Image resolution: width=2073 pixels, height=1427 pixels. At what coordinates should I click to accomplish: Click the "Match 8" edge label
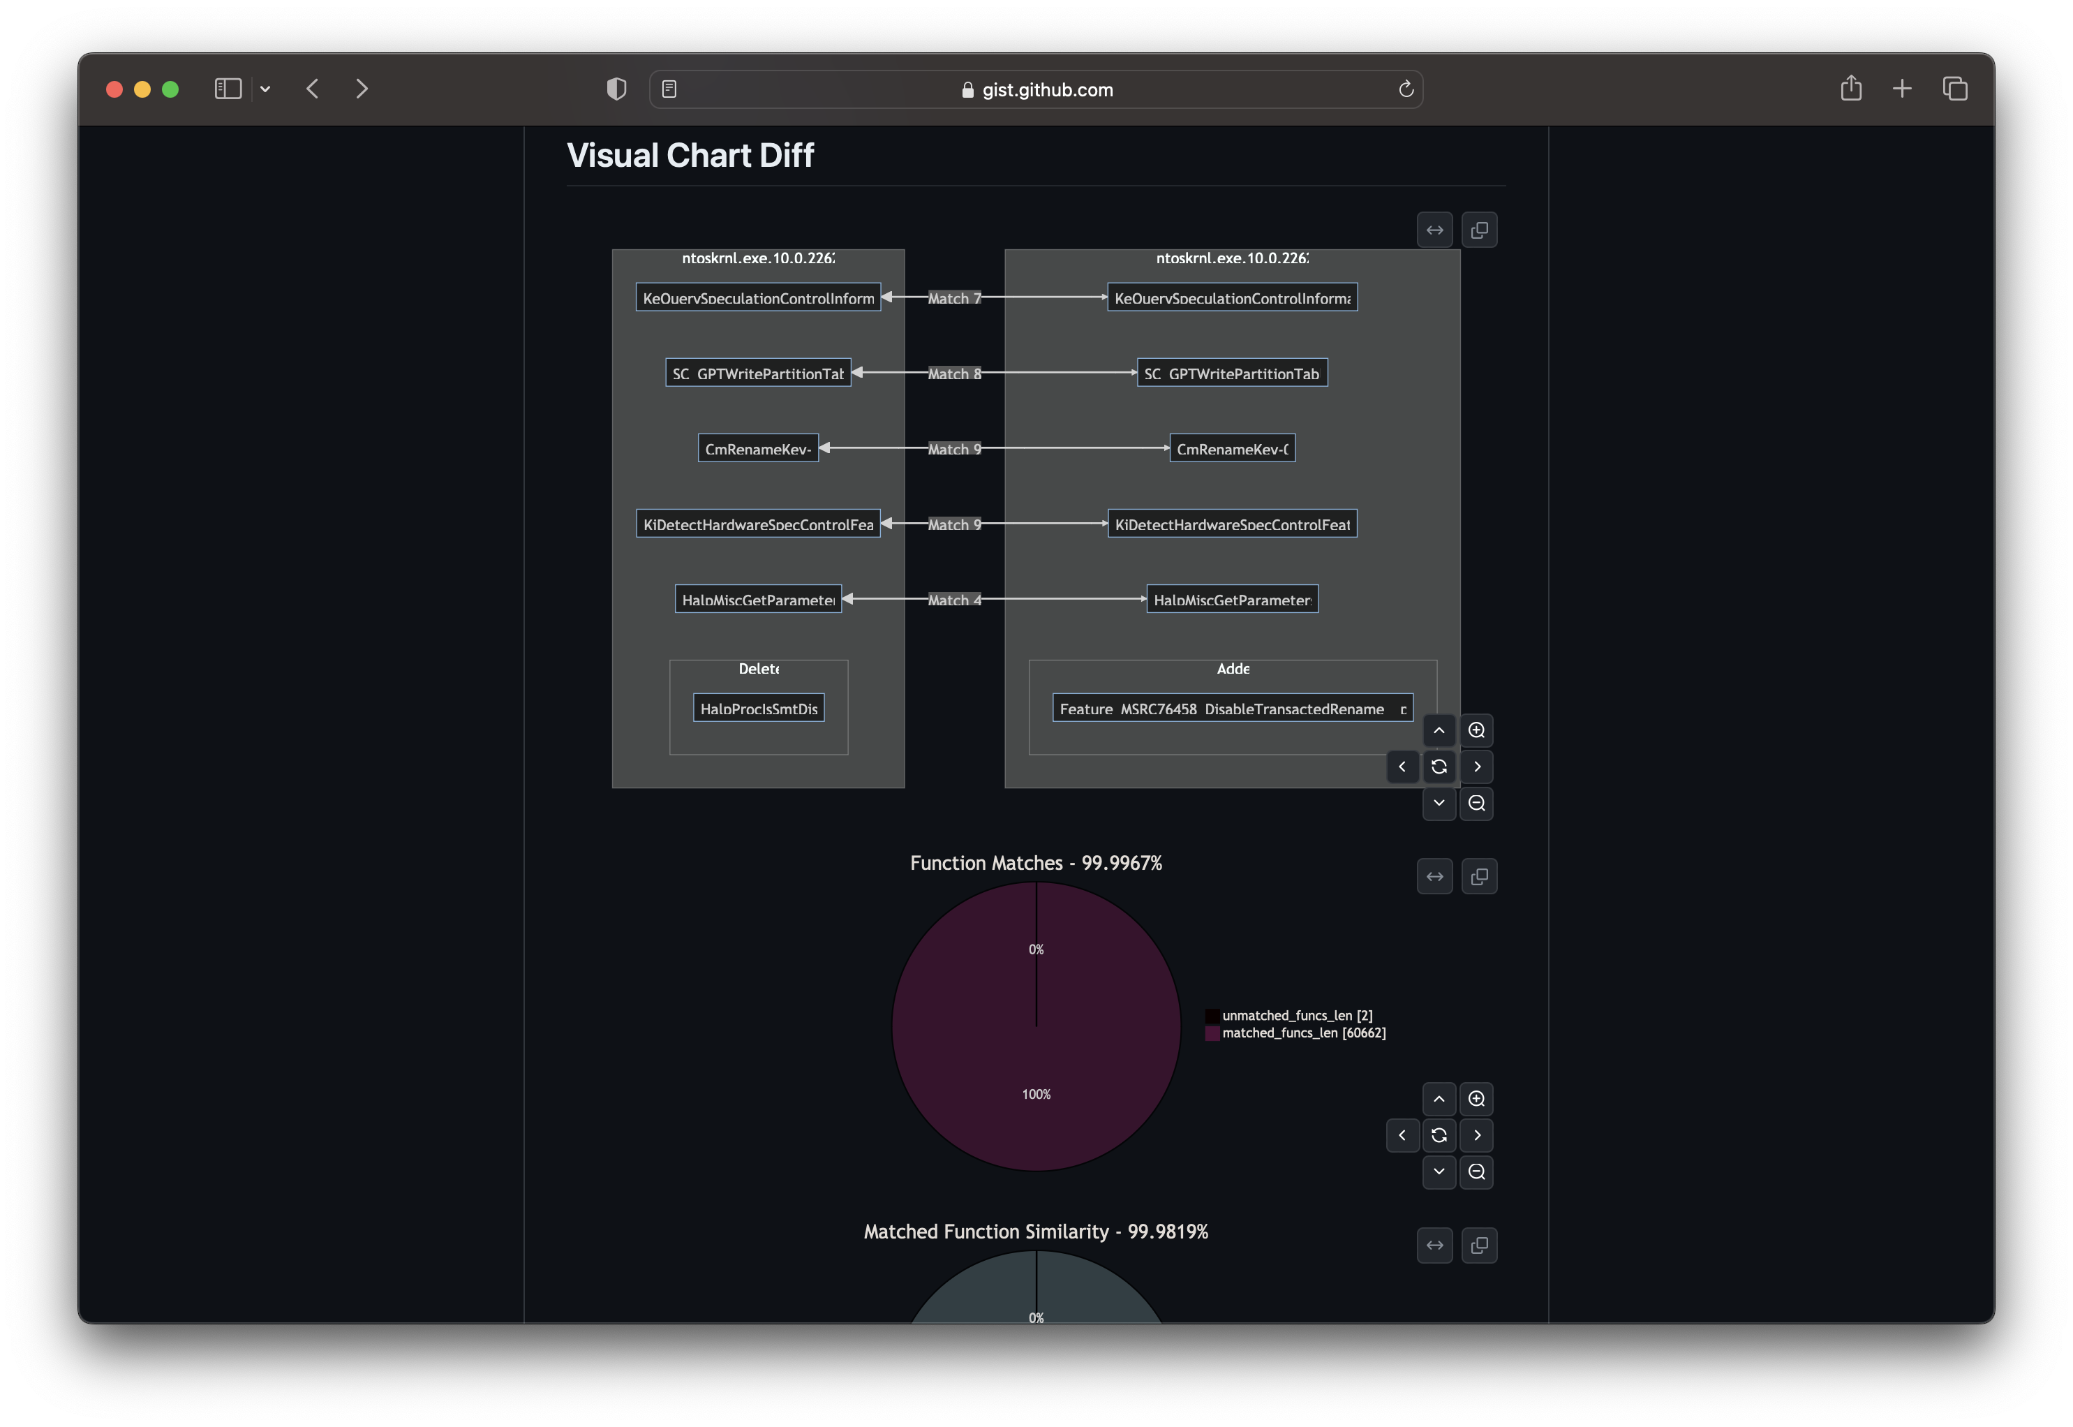(954, 373)
